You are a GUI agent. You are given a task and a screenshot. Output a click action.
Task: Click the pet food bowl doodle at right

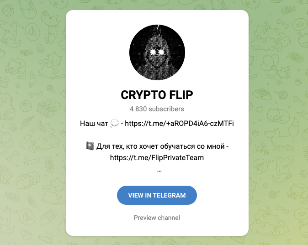coord(262,94)
